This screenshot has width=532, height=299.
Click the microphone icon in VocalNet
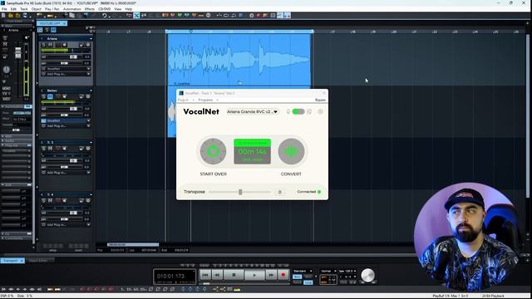pyautogui.click(x=288, y=111)
